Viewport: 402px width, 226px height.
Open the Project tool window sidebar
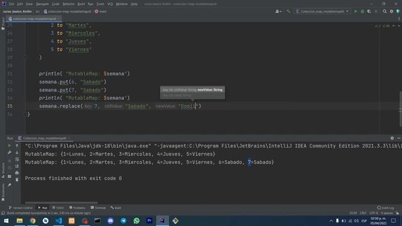click(x=3, y=24)
